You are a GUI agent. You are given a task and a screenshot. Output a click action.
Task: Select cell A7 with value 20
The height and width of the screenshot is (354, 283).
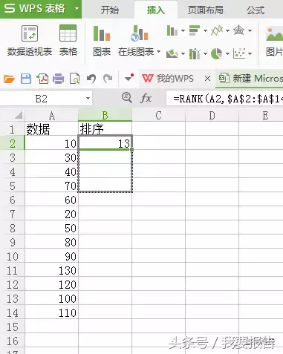pos(51,214)
